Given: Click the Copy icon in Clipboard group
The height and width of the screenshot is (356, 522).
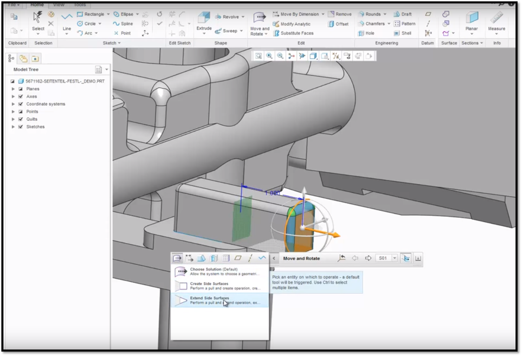Looking at the screenshot, I should [x=14, y=16].
